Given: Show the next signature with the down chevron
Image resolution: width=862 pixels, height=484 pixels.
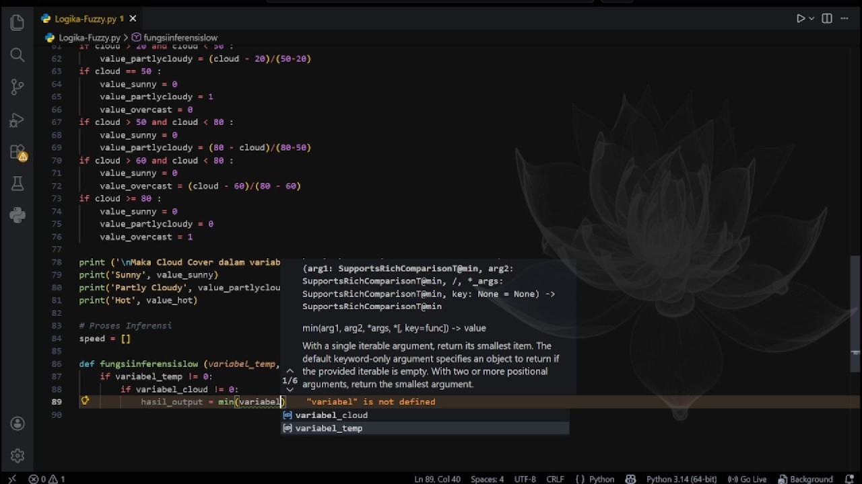Looking at the screenshot, I should pos(290,389).
